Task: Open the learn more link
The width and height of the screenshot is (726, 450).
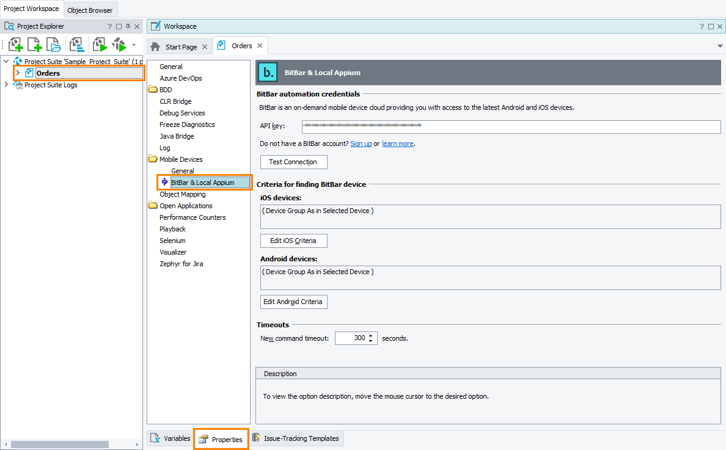Action: 397,144
